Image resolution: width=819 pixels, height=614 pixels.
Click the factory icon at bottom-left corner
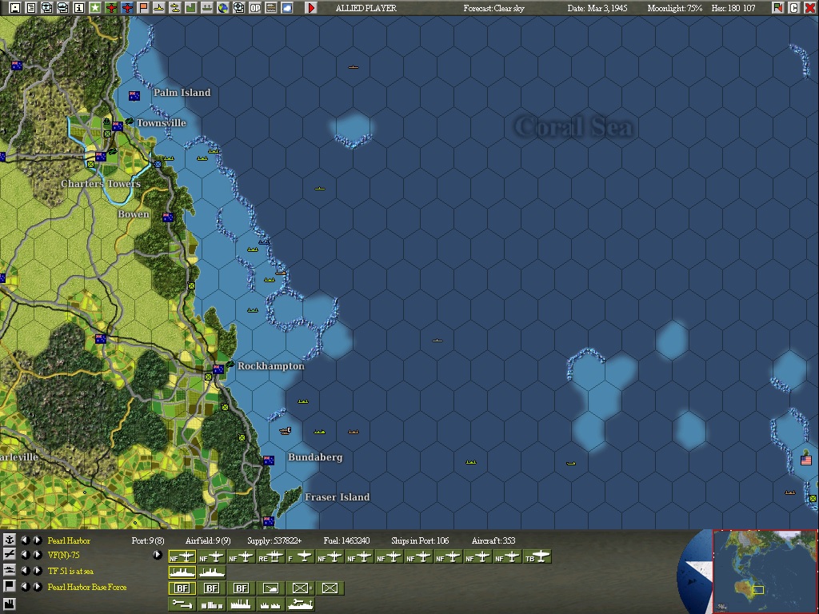9,604
